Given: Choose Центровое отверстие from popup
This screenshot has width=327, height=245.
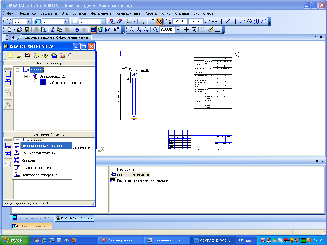Looking at the screenshot, I should point(42,175).
